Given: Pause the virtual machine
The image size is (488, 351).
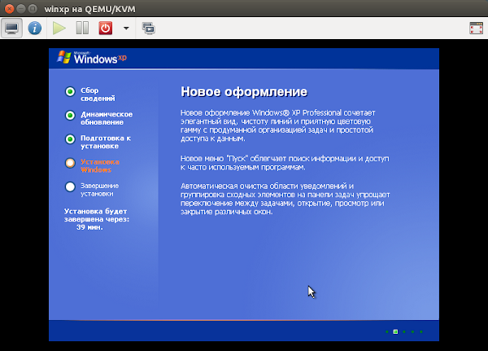Looking at the screenshot, I should click(x=82, y=29).
